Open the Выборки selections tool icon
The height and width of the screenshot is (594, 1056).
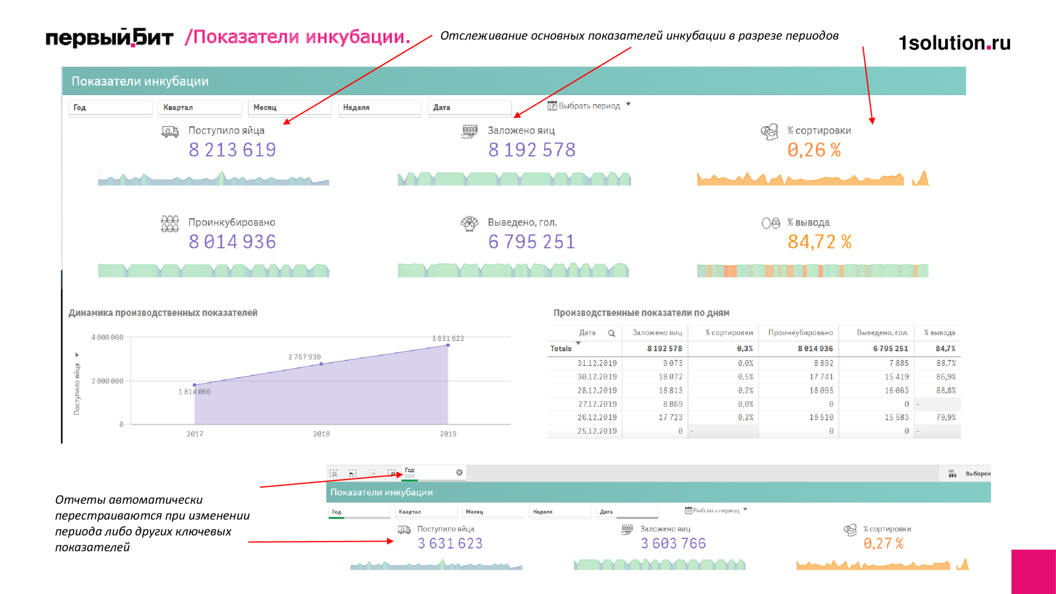click(952, 473)
